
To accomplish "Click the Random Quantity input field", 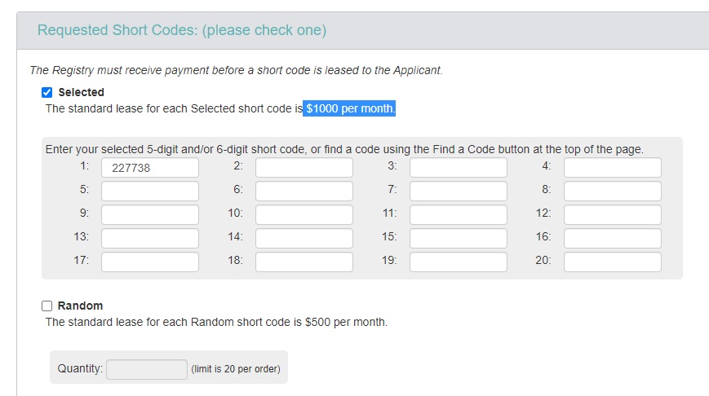I will point(147,369).
